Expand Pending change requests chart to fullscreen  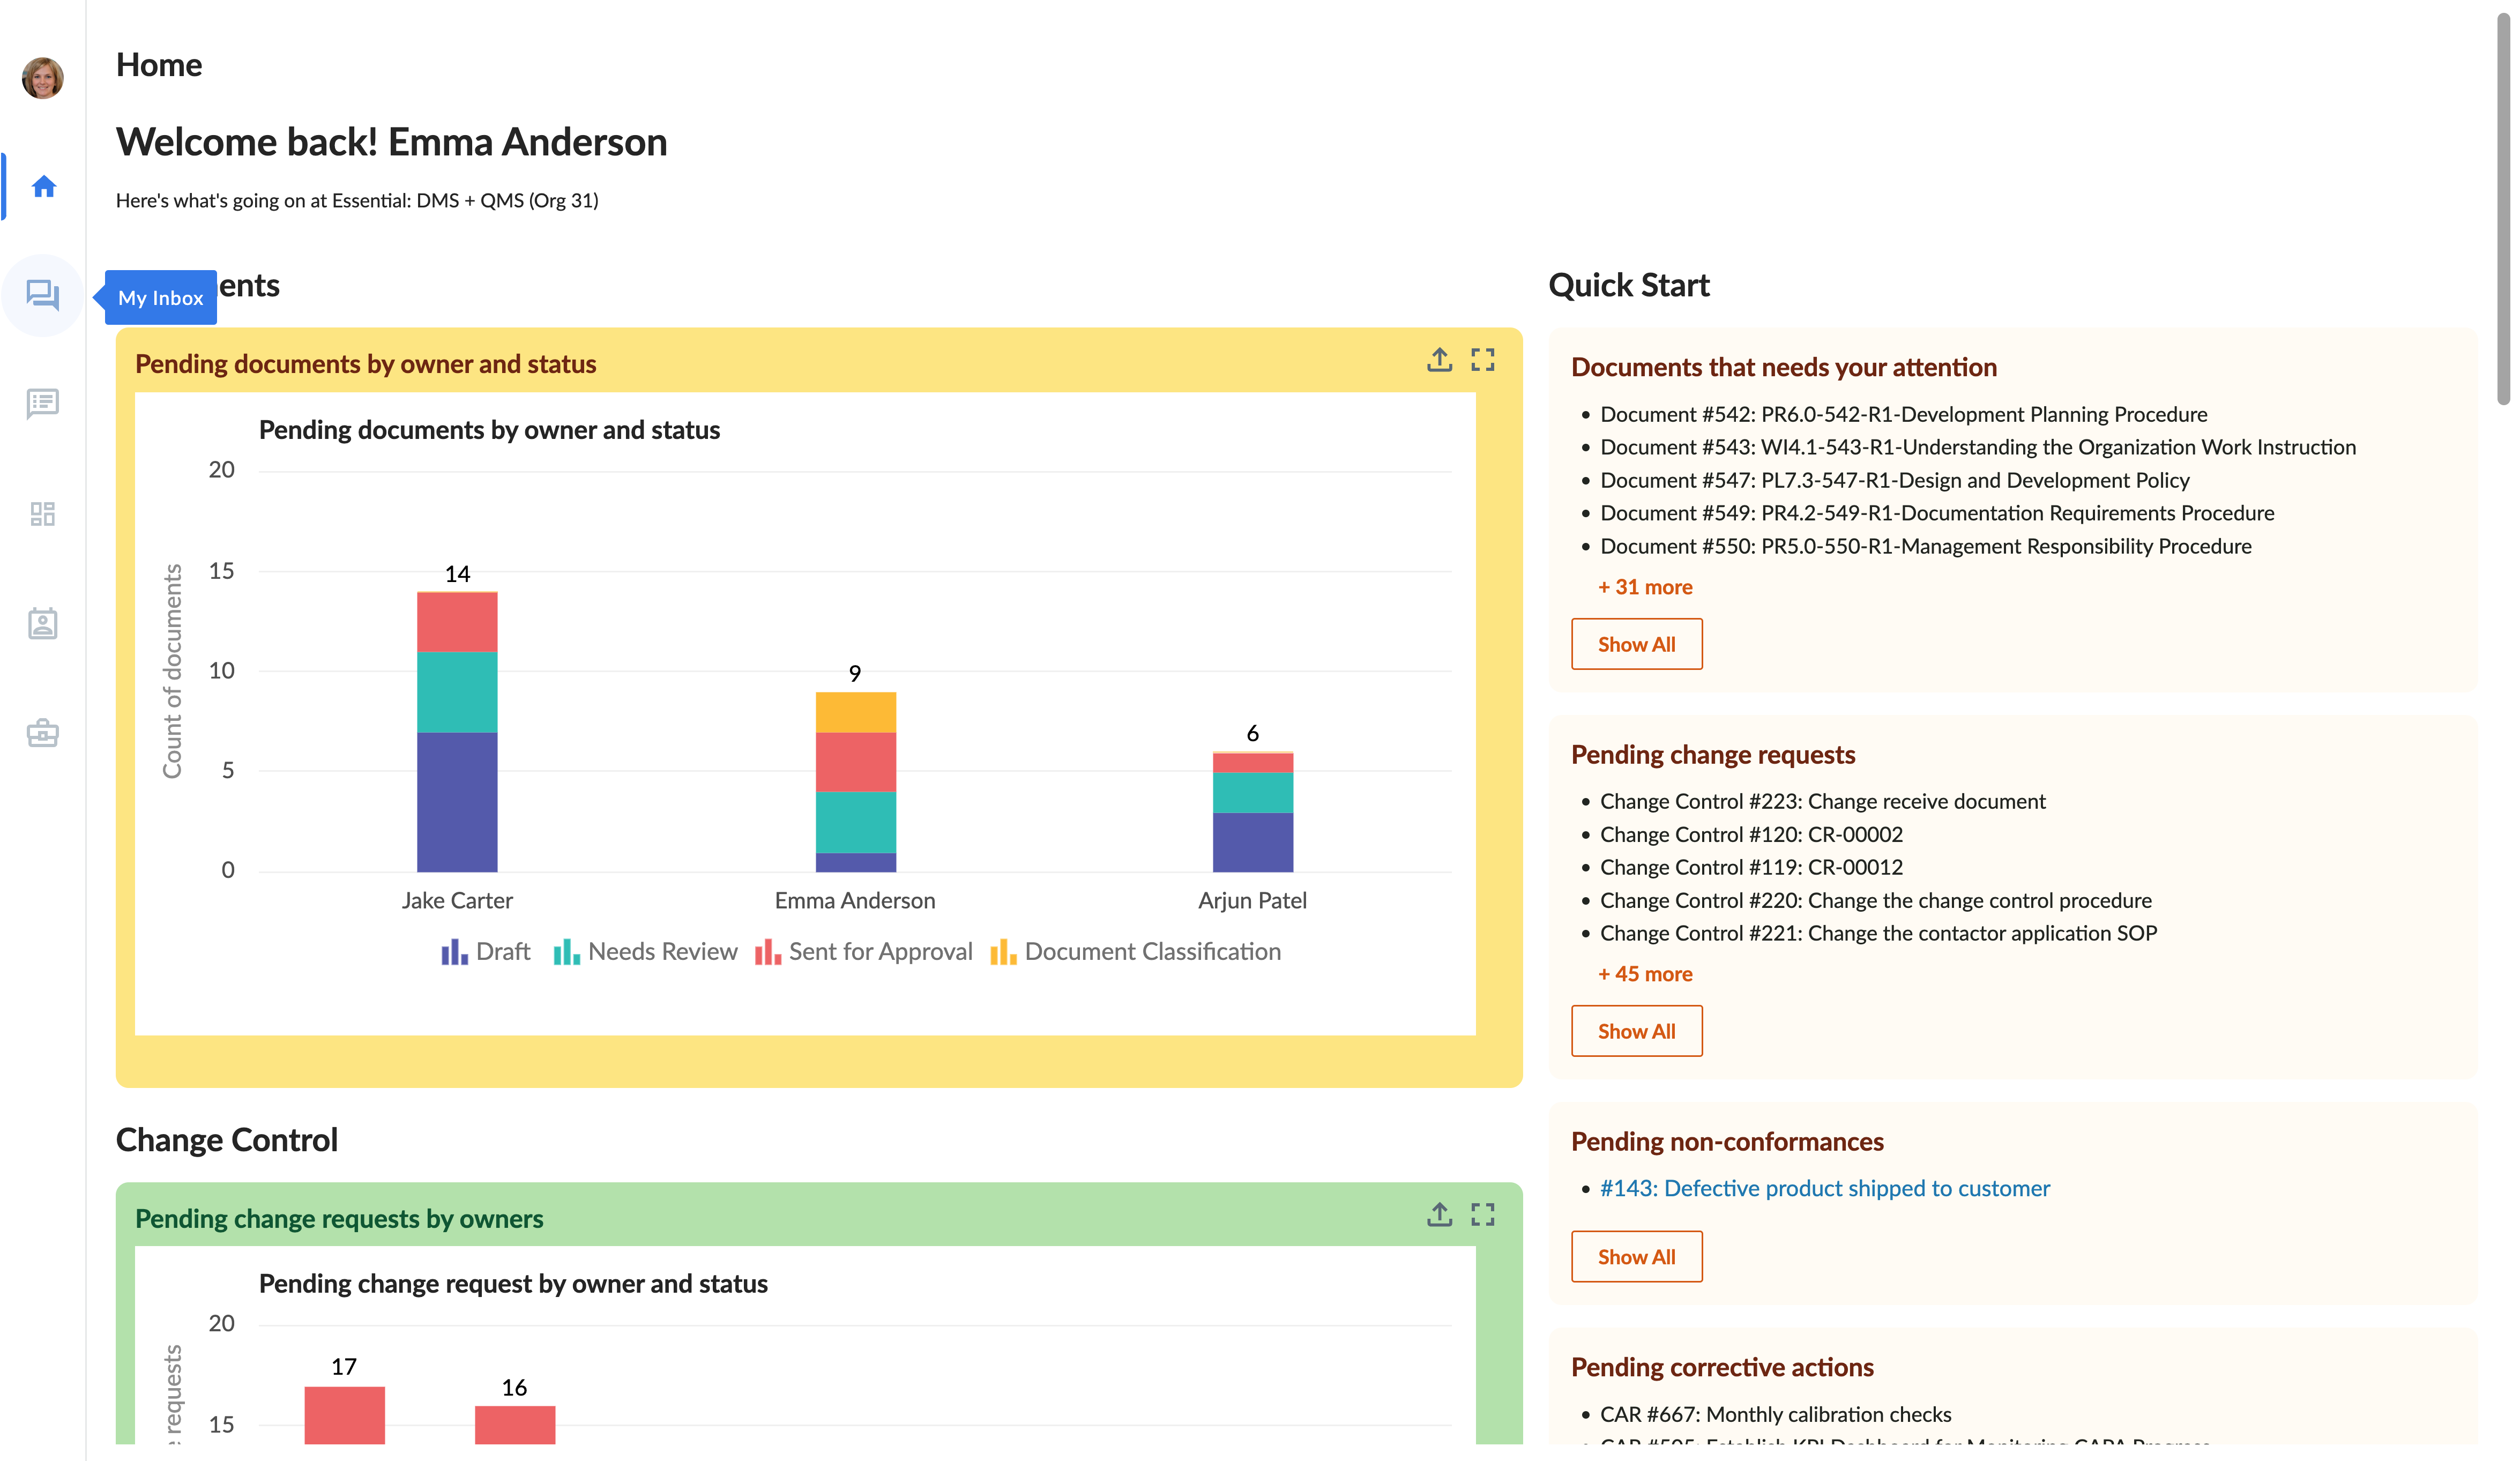(1483, 1214)
